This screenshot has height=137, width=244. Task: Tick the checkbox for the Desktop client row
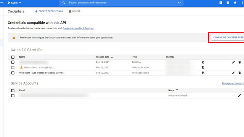13,62
